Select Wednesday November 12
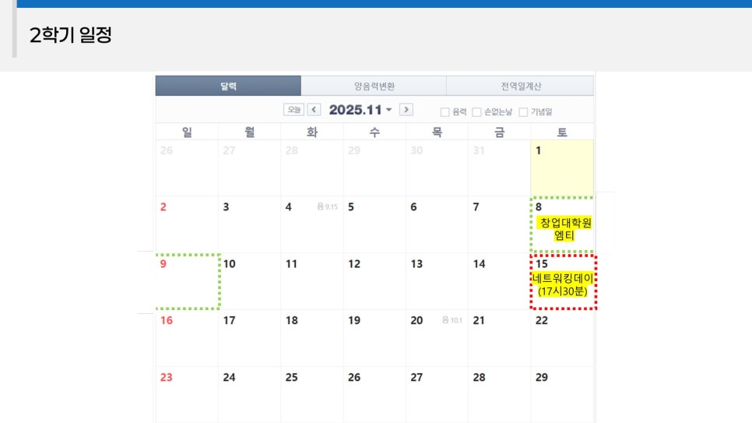752x423 pixels. click(x=374, y=281)
